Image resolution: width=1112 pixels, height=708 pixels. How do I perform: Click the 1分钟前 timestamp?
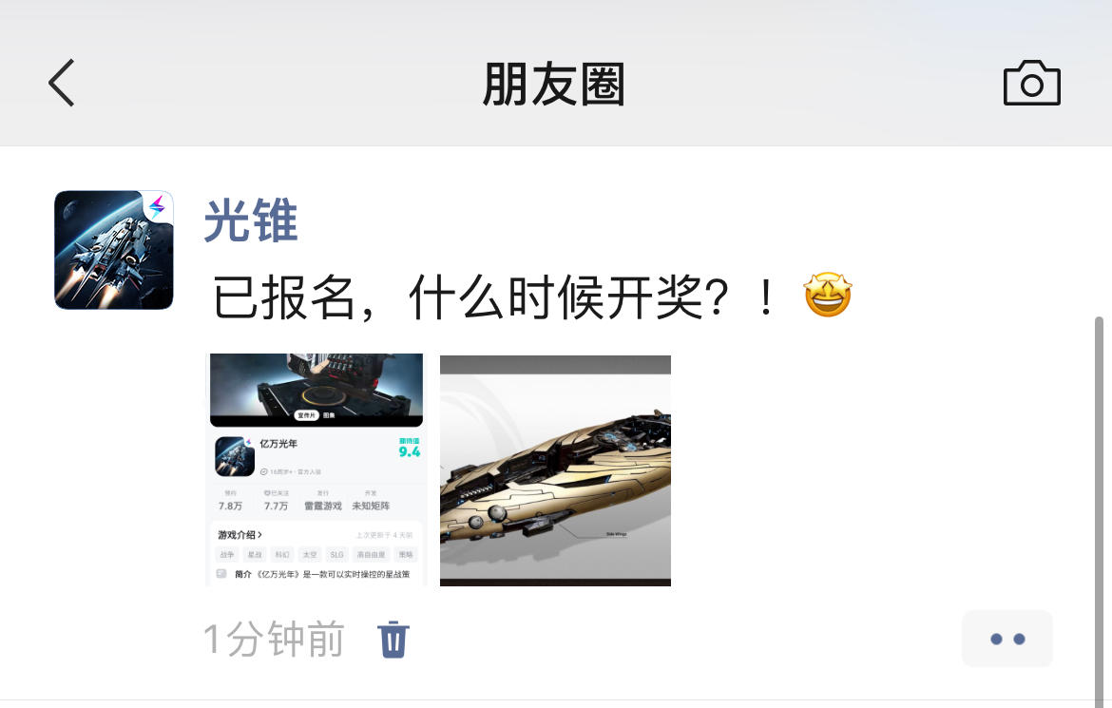(x=275, y=640)
